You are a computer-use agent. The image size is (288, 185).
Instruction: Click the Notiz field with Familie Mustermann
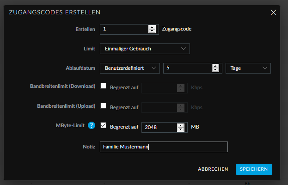(164, 147)
